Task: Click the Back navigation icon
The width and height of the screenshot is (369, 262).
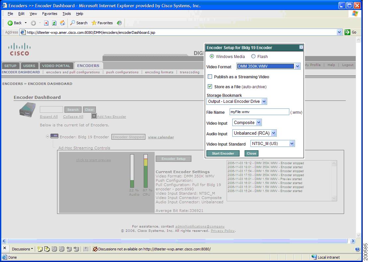Action: tap(10, 23)
